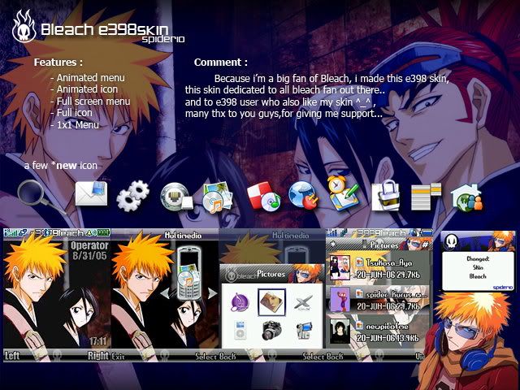Click the Operator label on home screen
This screenshot has width=520, height=390.
pyautogui.click(x=89, y=245)
